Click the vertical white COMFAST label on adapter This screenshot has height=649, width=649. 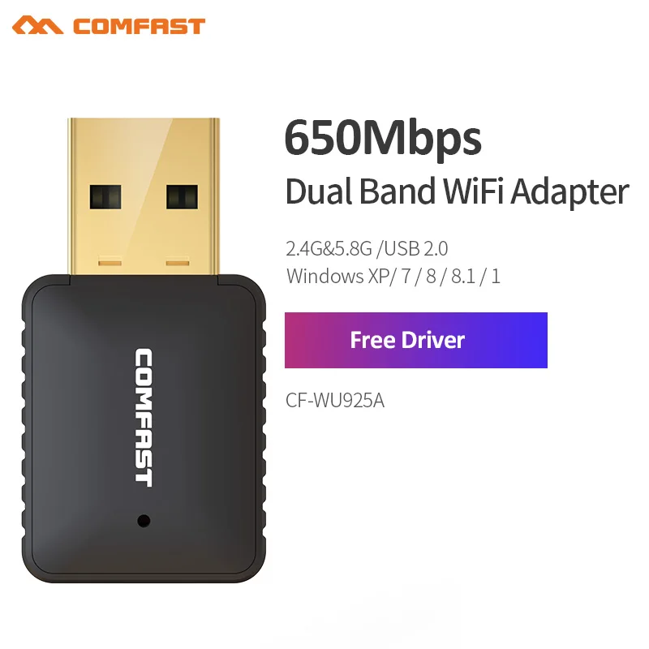coord(144,418)
